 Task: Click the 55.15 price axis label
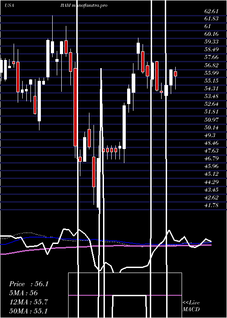point(211,81)
